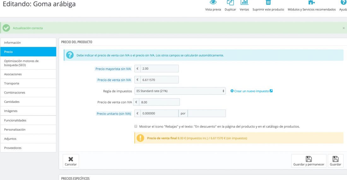Click the green success checkmark icon
This screenshot has height=180, width=347.
coord(6,28)
